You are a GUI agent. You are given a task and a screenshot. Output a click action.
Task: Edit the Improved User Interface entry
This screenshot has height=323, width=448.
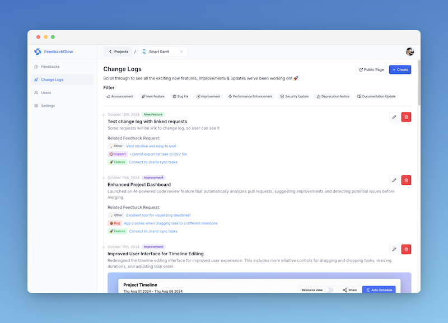[x=394, y=249]
